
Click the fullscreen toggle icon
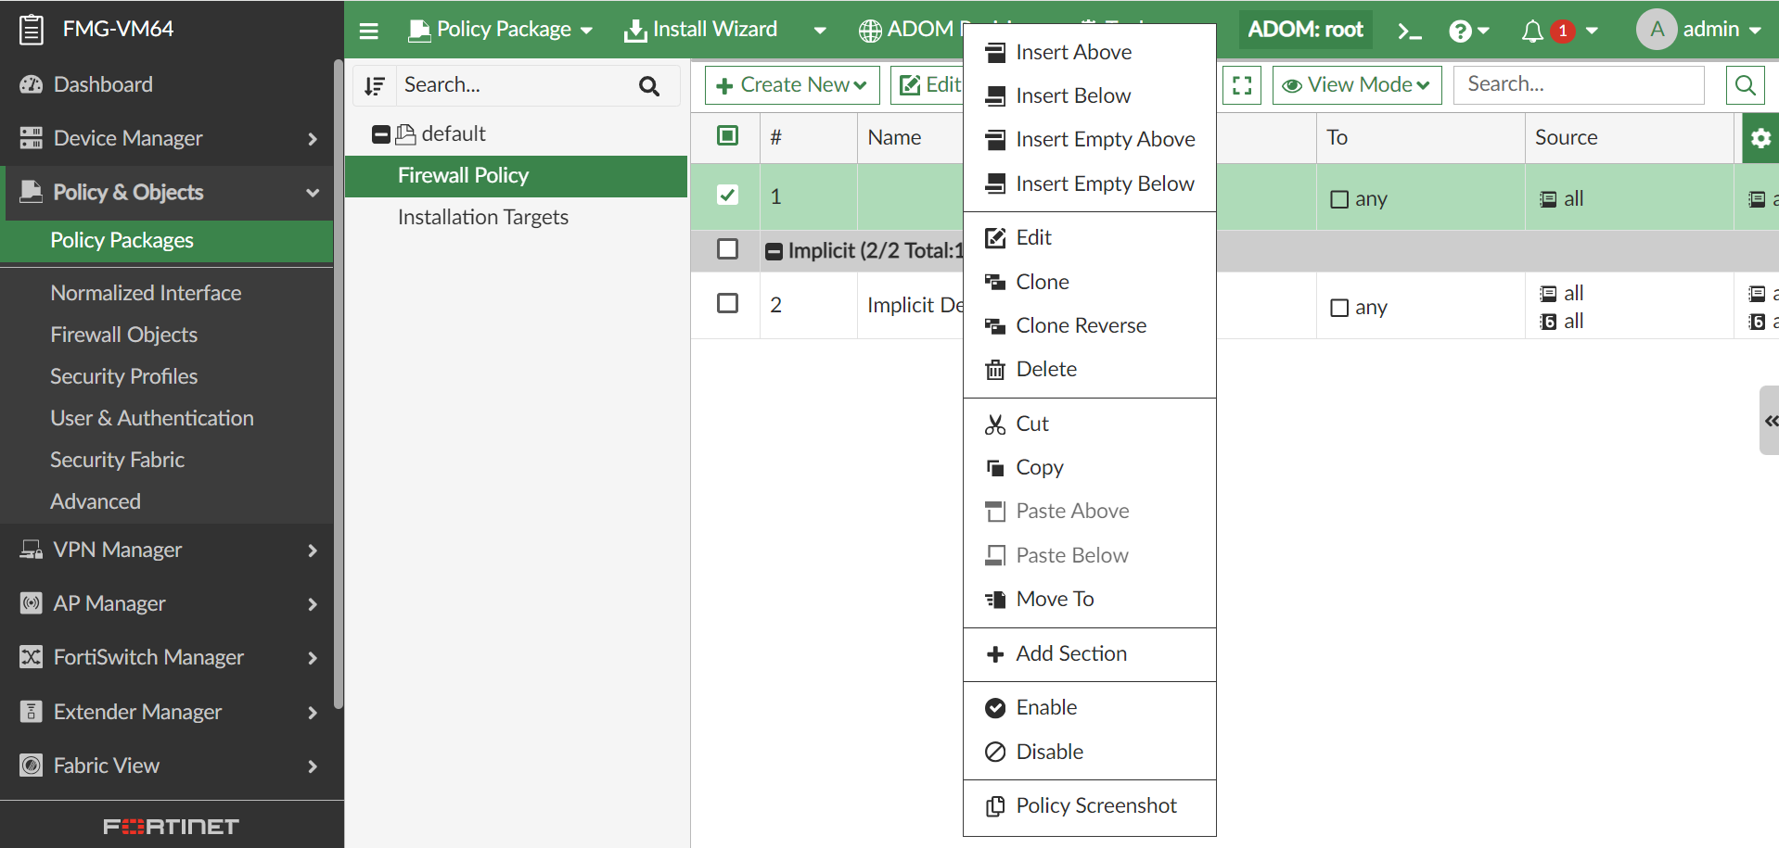pos(1241,85)
